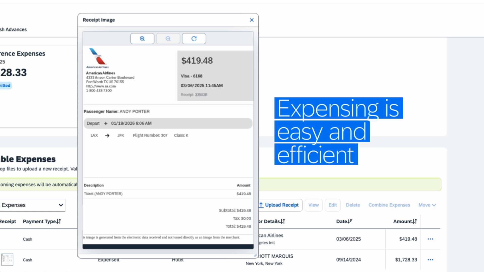
Task: Click the receipt number 33503B
Action: point(194,95)
